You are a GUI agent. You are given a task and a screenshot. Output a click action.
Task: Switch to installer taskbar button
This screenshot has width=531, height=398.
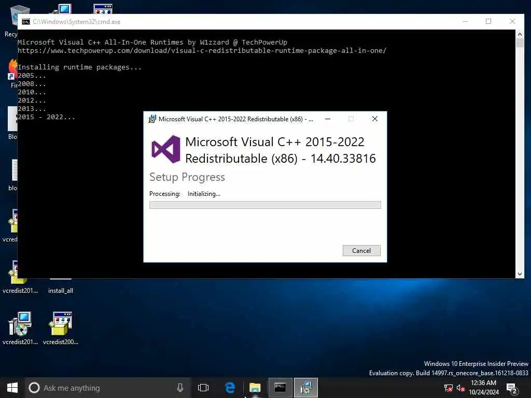306,388
